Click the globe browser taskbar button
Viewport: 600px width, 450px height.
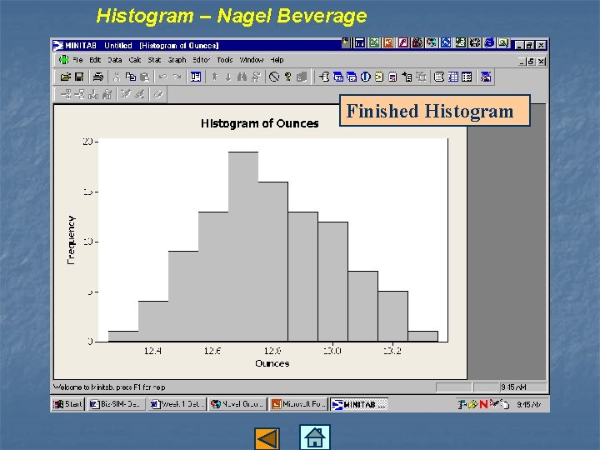(237, 404)
